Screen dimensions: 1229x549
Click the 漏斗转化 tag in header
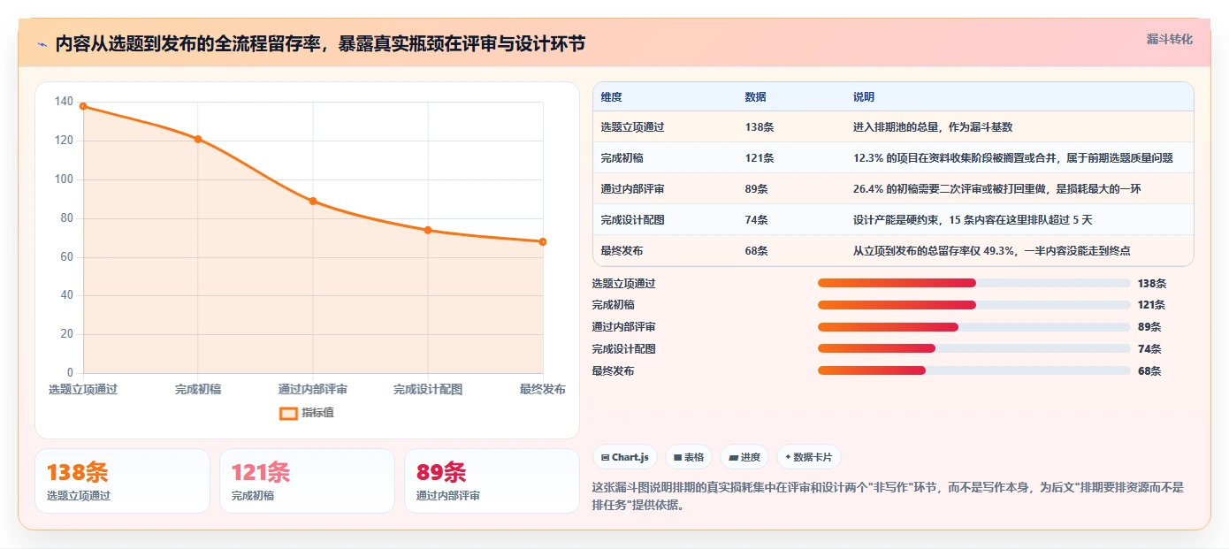pyautogui.click(x=1169, y=39)
